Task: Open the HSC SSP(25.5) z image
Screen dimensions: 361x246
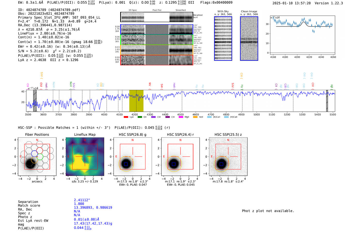Action: coord(228,157)
